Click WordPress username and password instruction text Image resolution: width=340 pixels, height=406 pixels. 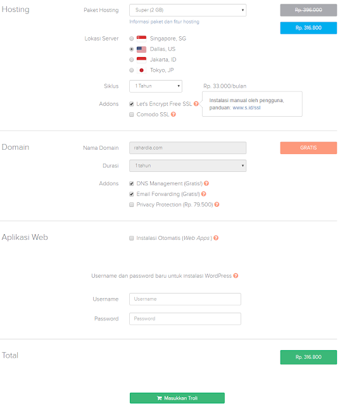pyautogui.click(x=161, y=276)
